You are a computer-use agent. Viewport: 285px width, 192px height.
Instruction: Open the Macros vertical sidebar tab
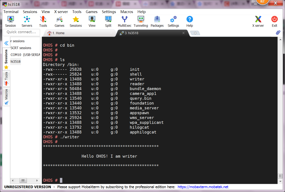click(6, 97)
